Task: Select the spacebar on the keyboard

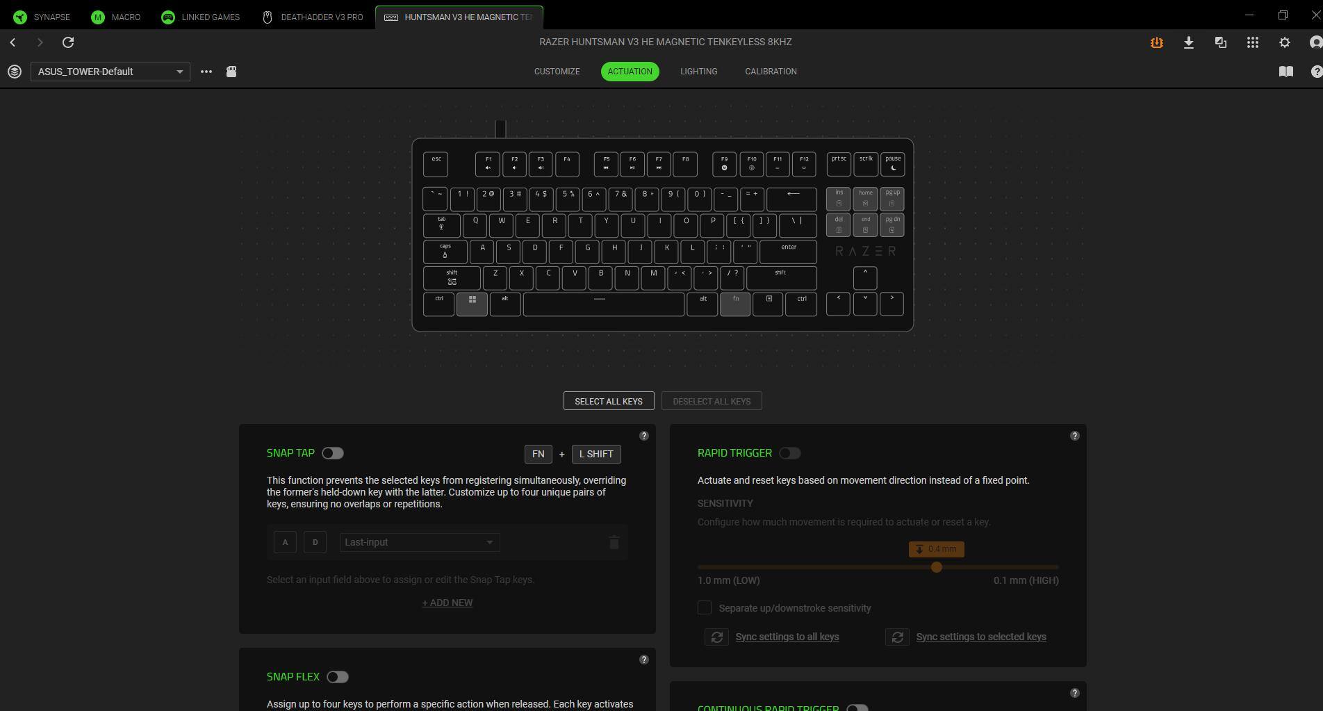Action: (604, 304)
